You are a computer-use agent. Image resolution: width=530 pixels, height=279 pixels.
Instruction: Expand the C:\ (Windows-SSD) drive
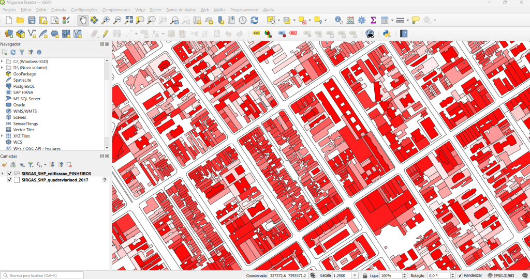(3, 61)
